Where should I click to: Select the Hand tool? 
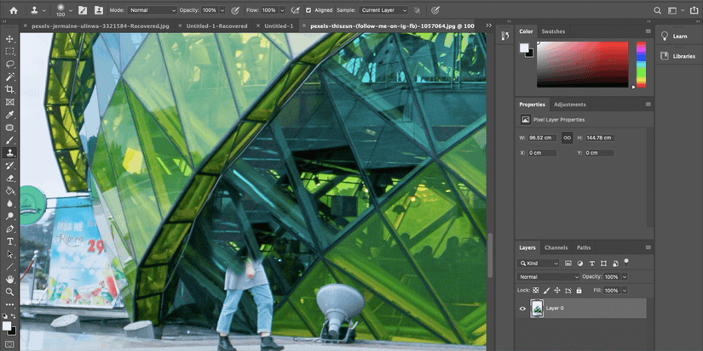10,279
